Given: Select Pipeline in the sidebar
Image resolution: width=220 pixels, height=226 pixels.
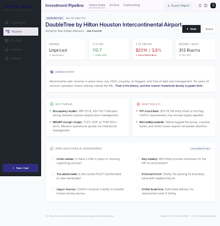Looking at the screenshot, I should pos(21,31).
